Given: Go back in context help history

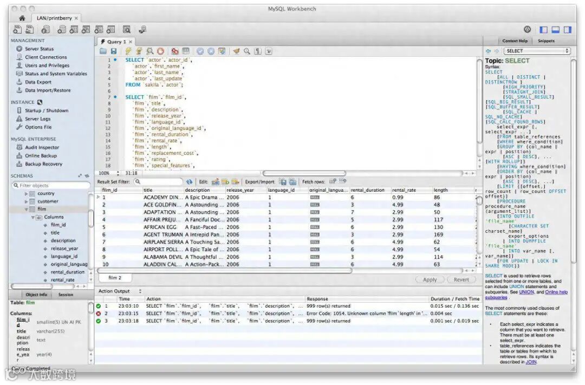Looking at the screenshot, I should pos(489,51).
